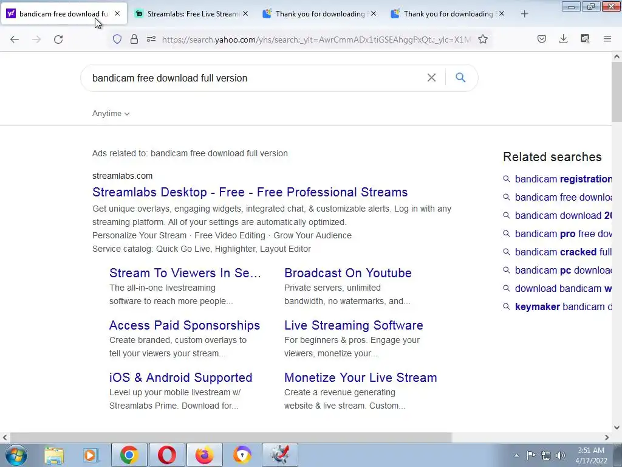Viewport: 622px width, 467px height.
Task: Open Streamlabs Desktop Free Professional Streams link
Action: pos(250,192)
